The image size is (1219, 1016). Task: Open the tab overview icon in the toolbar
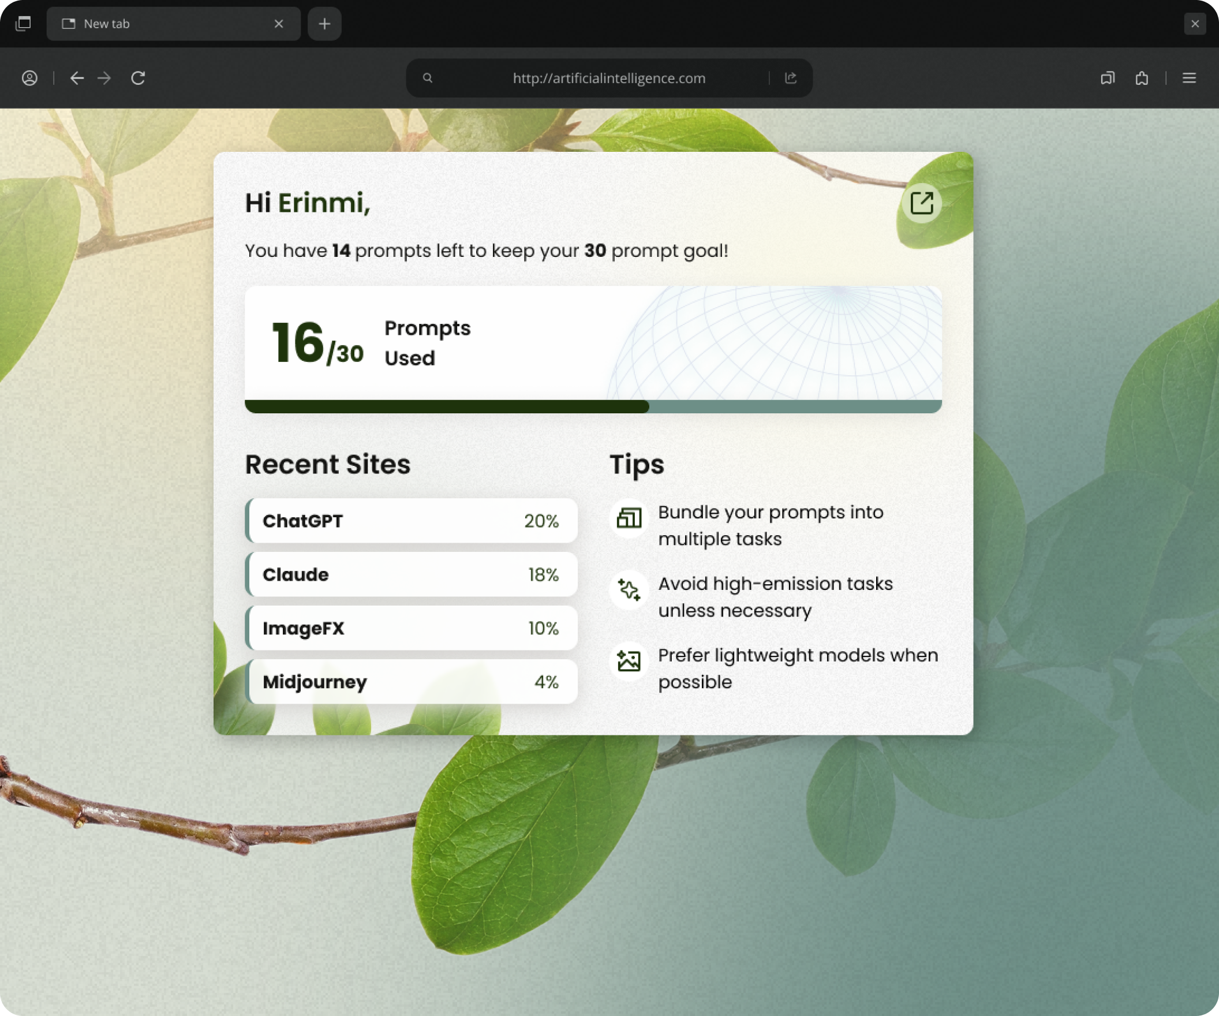click(x=1108, y=78)
